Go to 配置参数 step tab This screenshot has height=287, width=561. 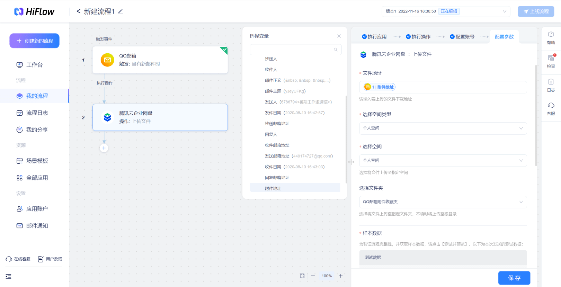504,37
